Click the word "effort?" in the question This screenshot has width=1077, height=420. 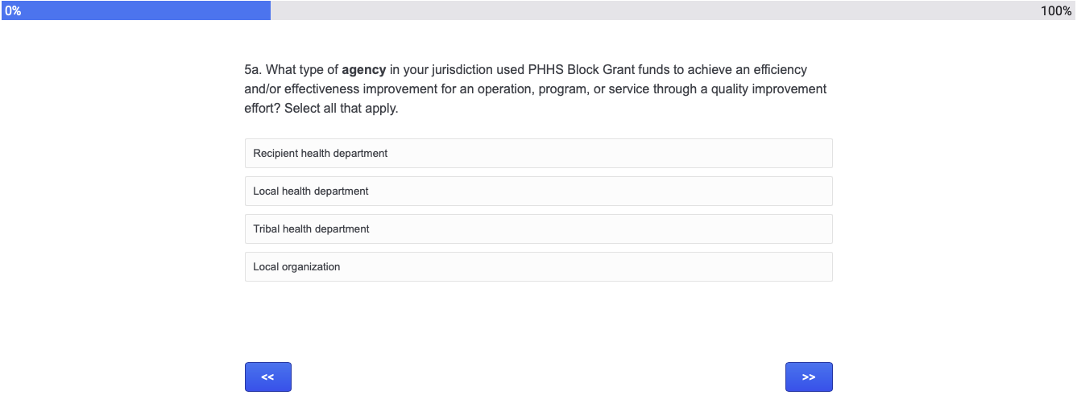click(262, 109)
